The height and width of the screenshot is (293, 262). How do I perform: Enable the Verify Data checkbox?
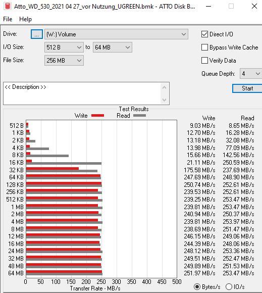pyautogui.click(x=204, y=60)
